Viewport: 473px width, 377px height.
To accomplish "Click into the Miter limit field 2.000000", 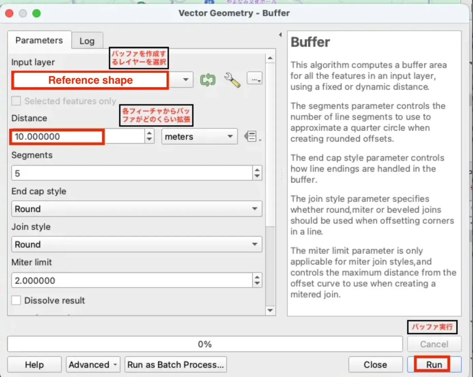I will click(132, 280).
